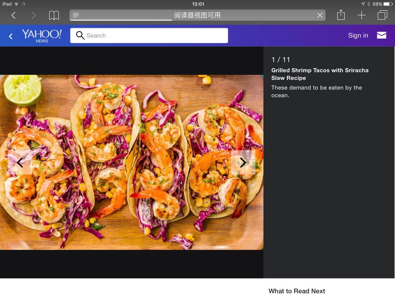This screenshot has width=395, height=296.
Task: Click the Sign in link
Action: pyautogui.click(x=358, y=35)
